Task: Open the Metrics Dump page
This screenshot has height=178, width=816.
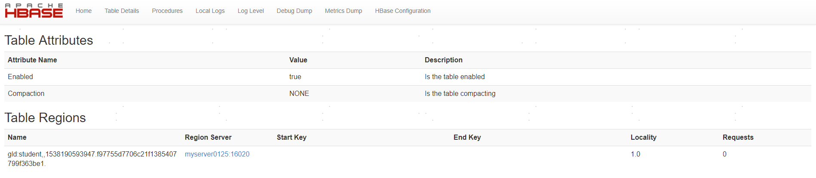Action: click(344, 11)
